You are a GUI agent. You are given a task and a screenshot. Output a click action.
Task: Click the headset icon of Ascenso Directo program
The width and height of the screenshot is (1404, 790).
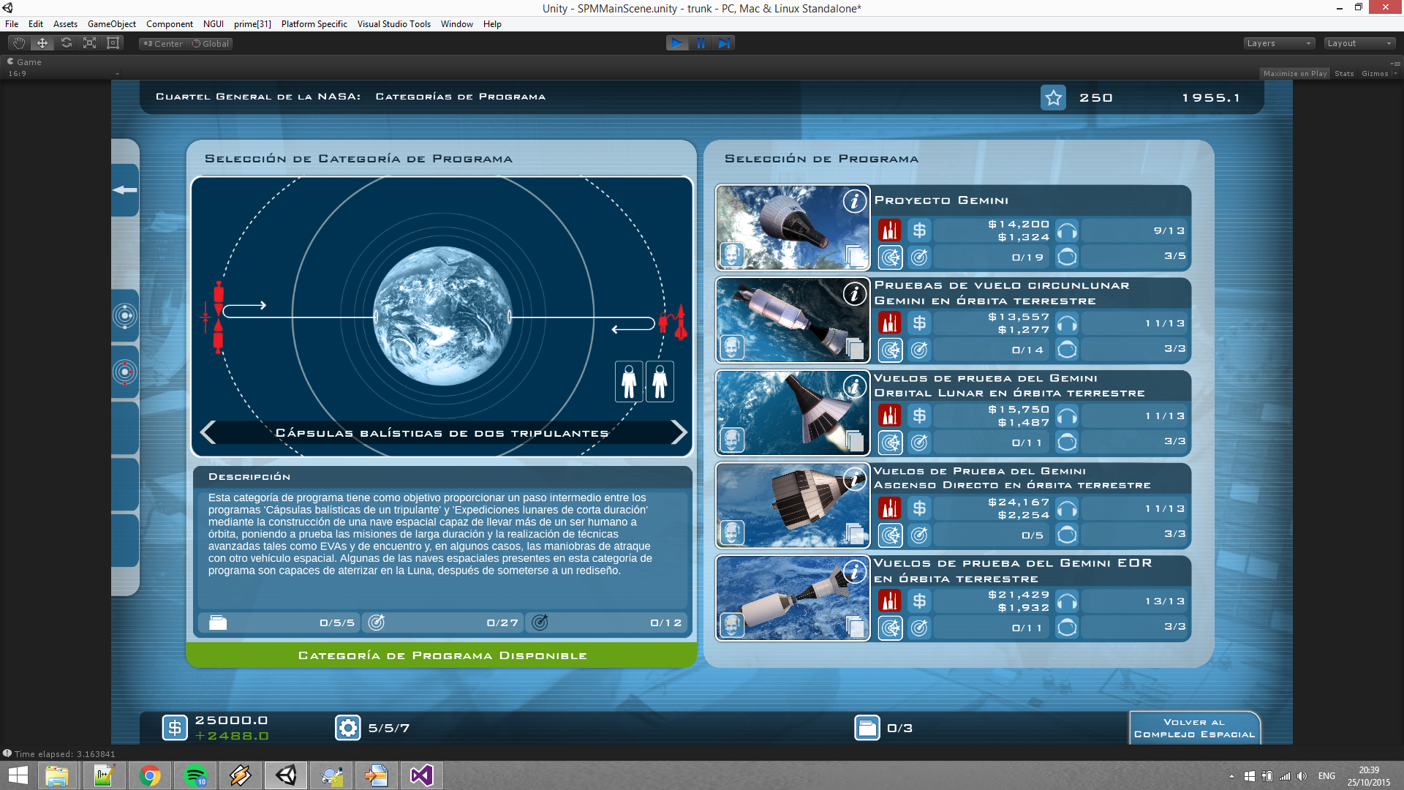pyautogui.click(x=1067, y=509)
